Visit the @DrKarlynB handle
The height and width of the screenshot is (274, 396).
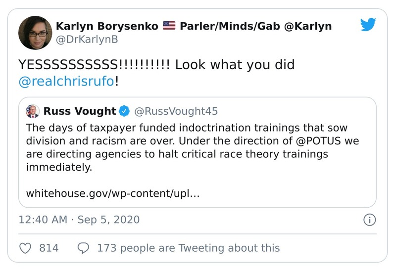[85, 39]
